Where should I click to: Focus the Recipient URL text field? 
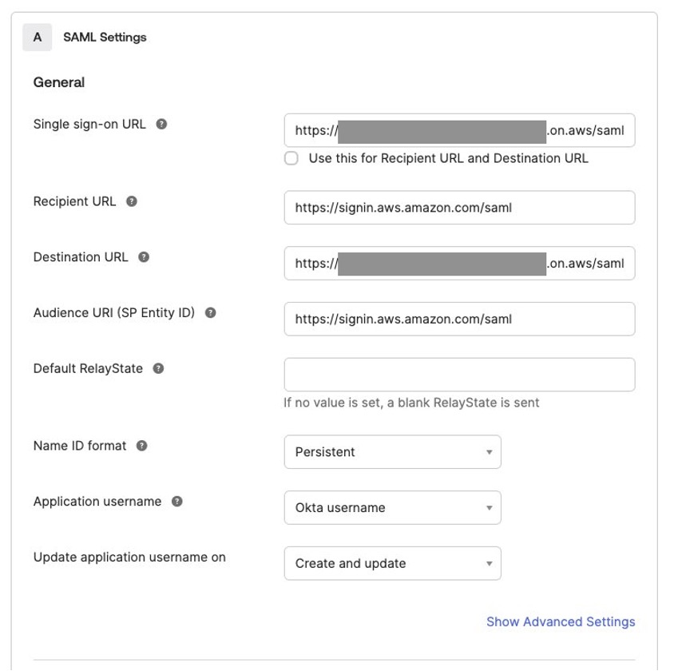[x=459, y=208]
